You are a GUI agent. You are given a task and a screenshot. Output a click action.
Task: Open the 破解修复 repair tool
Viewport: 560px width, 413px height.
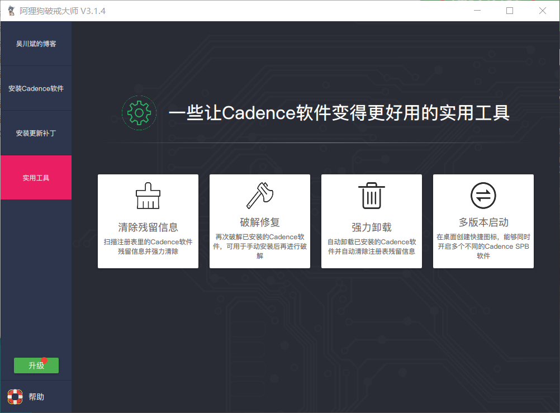pos(259,221)
